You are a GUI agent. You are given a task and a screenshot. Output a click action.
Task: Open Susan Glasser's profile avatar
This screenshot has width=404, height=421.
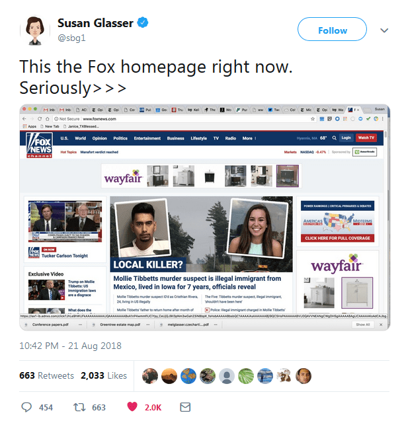click(x=35, y=30)
